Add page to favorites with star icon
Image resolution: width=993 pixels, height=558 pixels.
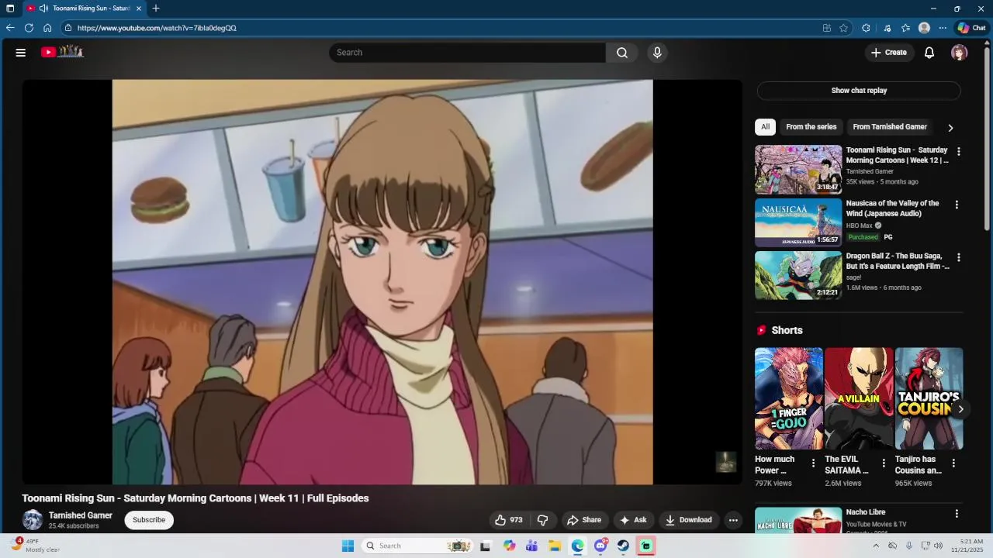[x=844, y=28]
